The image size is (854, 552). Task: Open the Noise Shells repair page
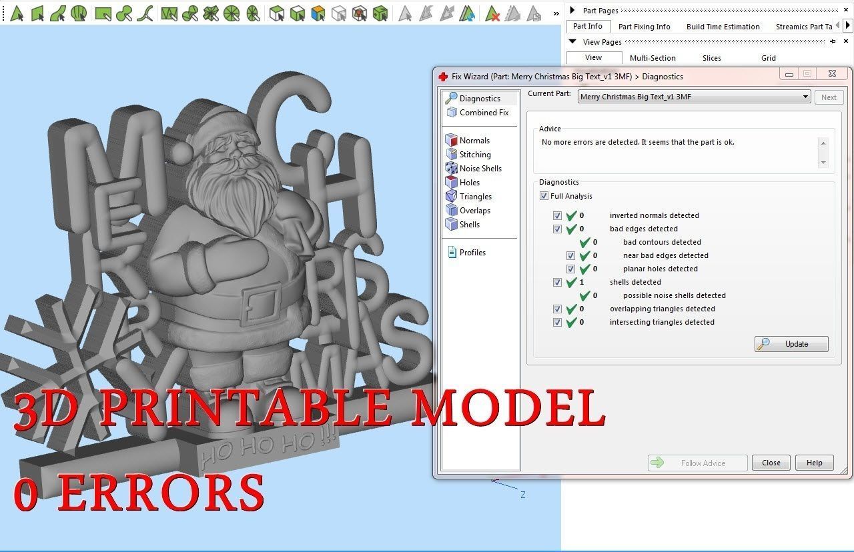point(474,169)
